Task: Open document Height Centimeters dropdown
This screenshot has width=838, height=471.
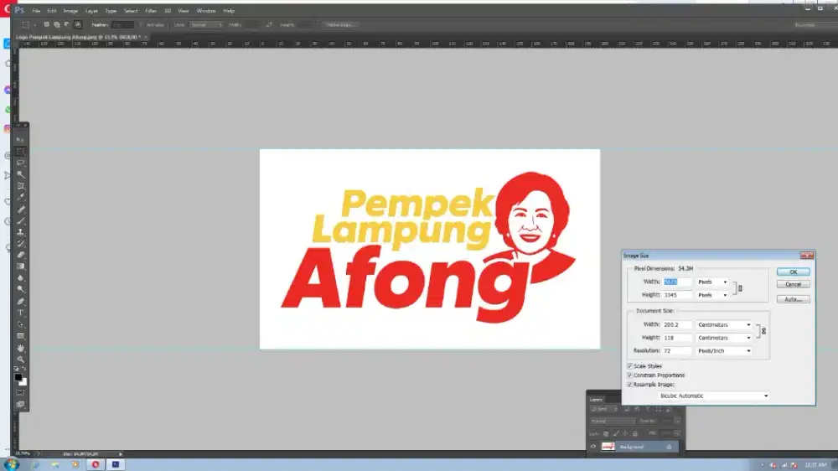Action: pos(724,338)
